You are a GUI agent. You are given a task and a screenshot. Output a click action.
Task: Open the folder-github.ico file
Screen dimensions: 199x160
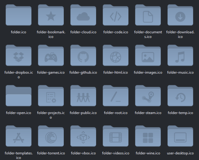pyautogui.click(x=83, y=56)
